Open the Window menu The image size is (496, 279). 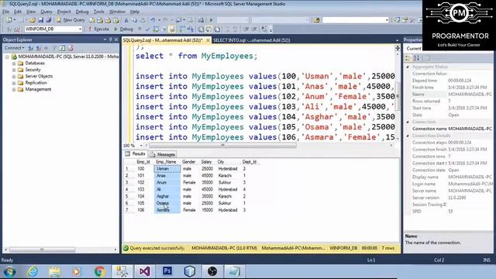(x=117, y=12)
